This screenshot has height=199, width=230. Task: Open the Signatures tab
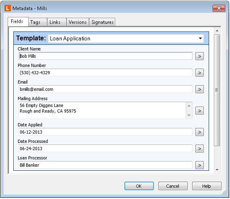point(102,22)
